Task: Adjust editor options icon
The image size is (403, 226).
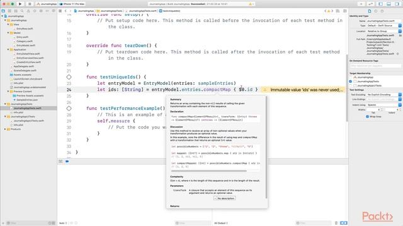Action: (338, 11)
